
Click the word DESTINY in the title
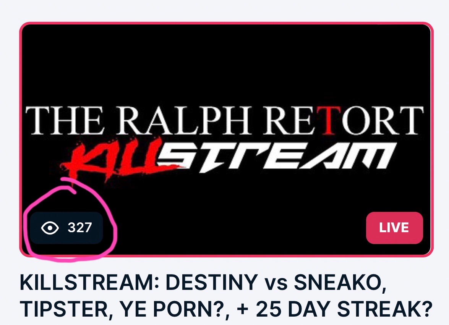[212, 282]
